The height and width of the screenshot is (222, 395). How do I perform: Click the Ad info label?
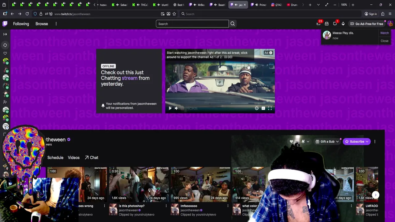click(x=268, y=53)
